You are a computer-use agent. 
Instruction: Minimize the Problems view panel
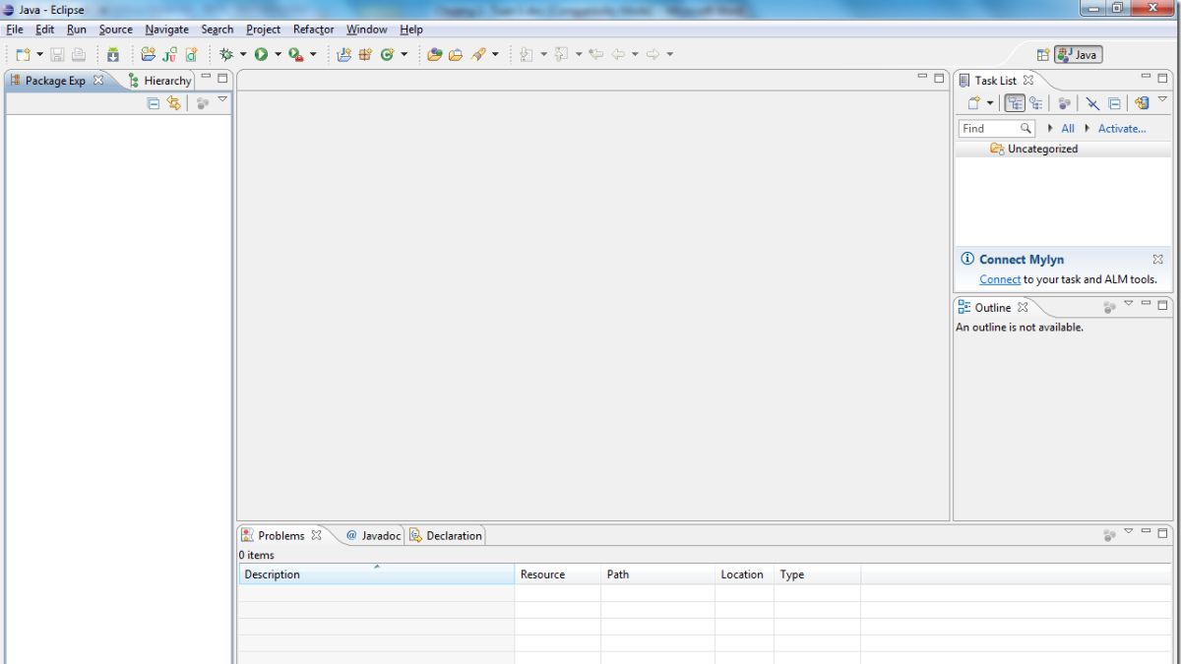1146,532
